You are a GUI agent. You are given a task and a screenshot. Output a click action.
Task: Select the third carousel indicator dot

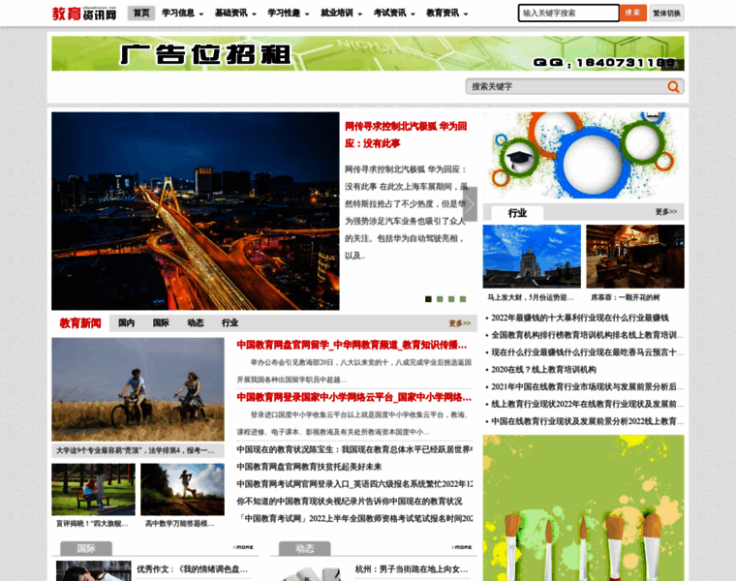451,299
